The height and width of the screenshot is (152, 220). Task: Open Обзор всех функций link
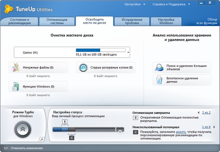(207, 21)
